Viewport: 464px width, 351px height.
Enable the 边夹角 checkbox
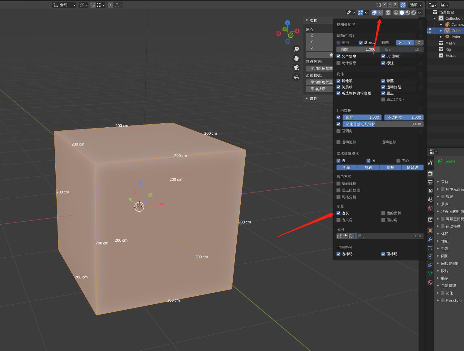338,220
